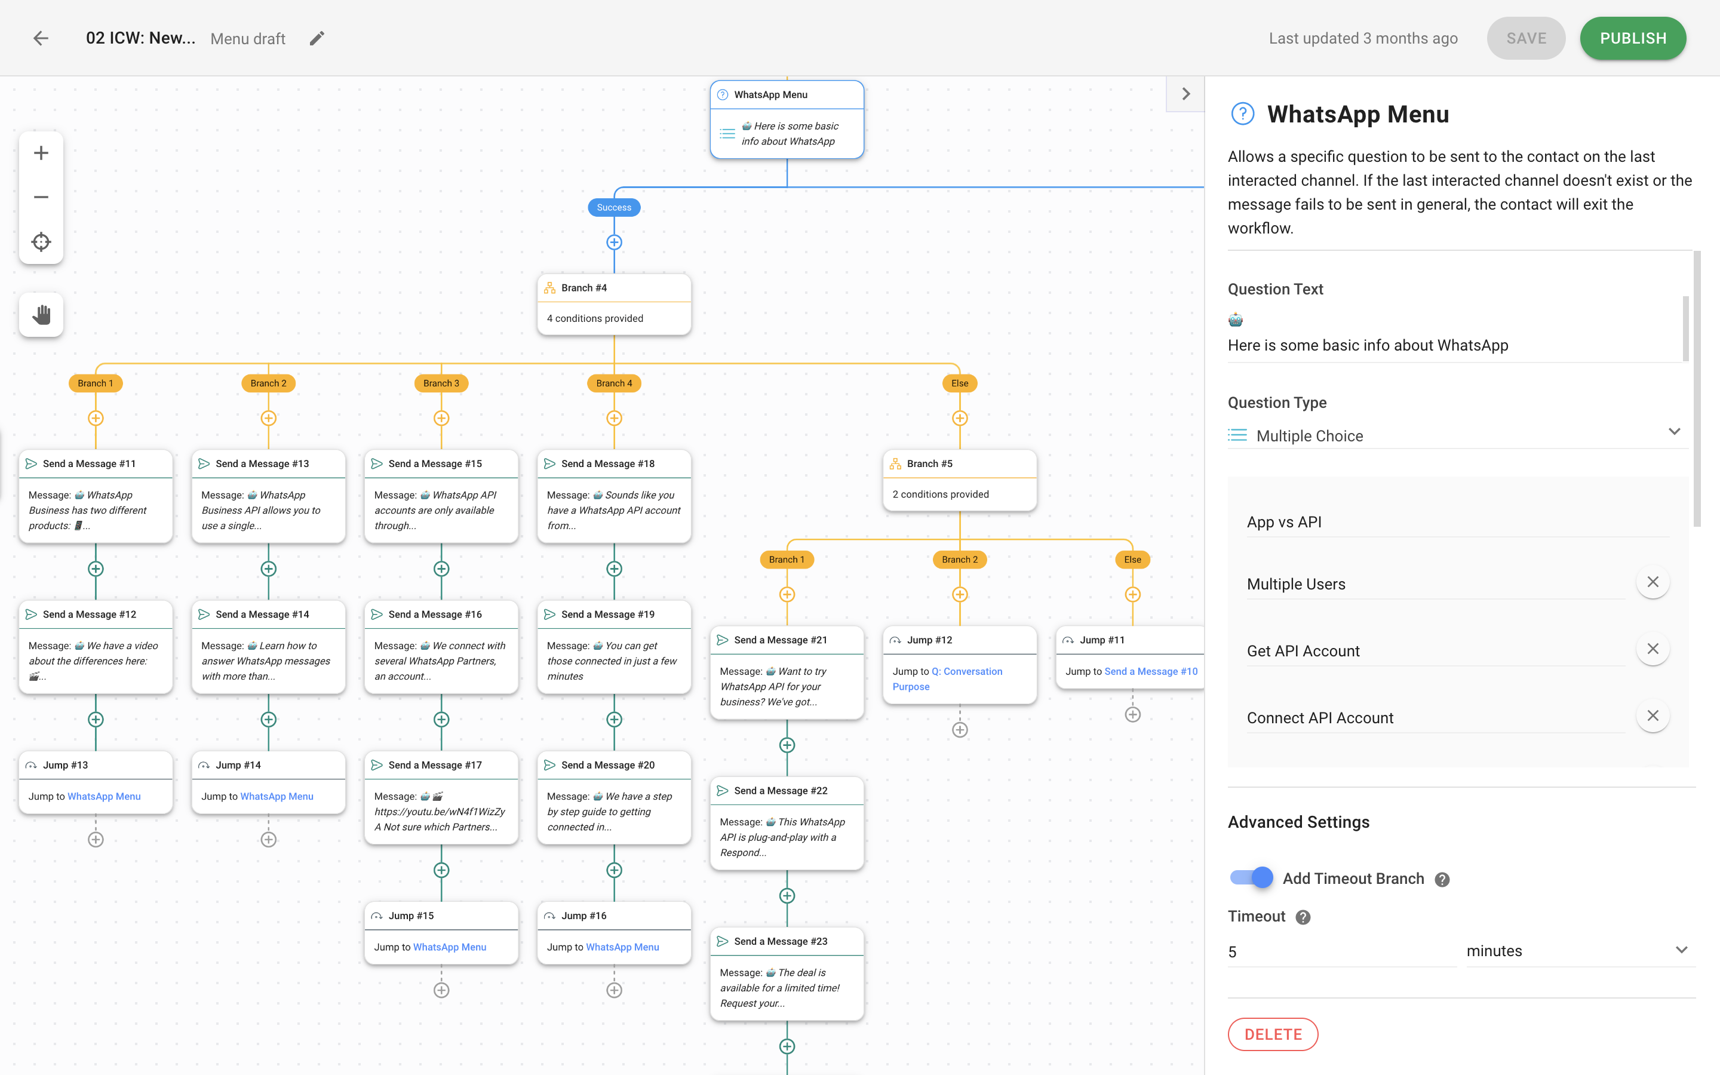Select the Branch #4 node

tap(614, 305)
